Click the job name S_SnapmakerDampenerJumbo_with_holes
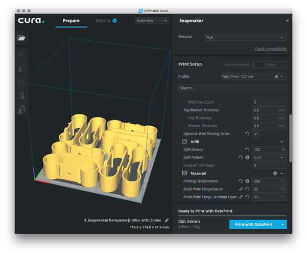The image size is (307, 255). point(123,220)
